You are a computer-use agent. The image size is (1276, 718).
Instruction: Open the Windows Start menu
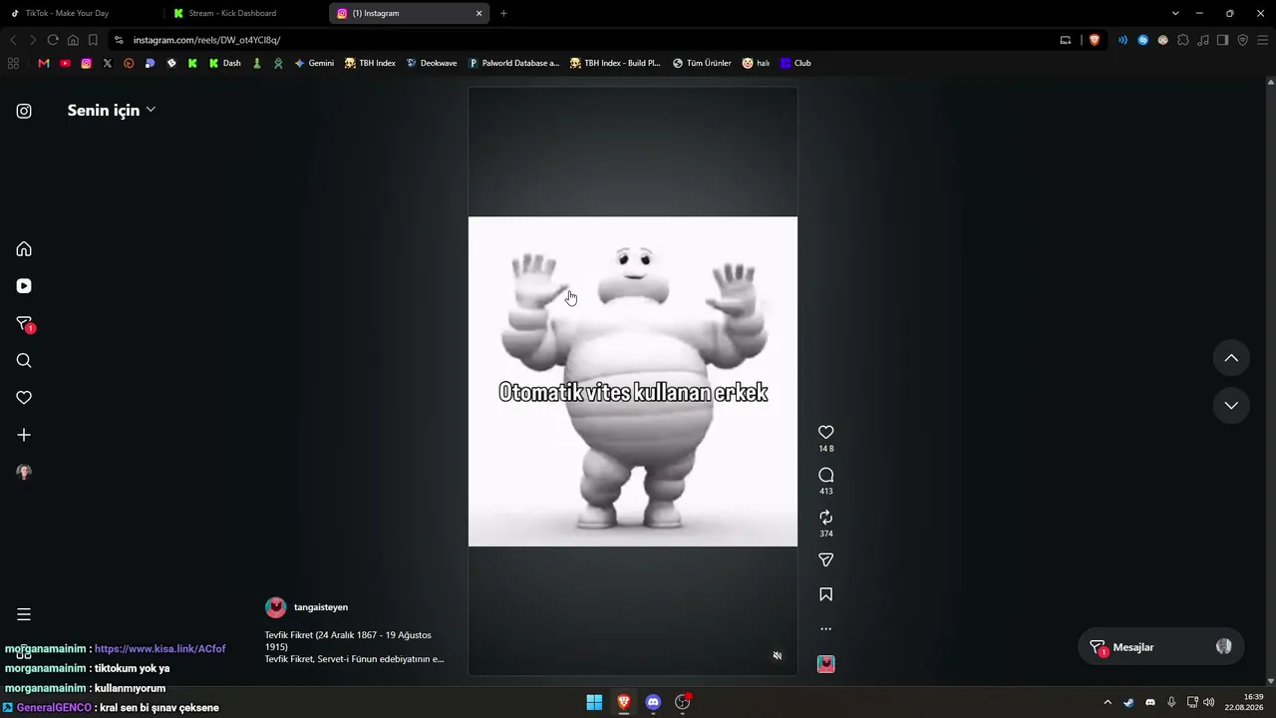(594, 702)
